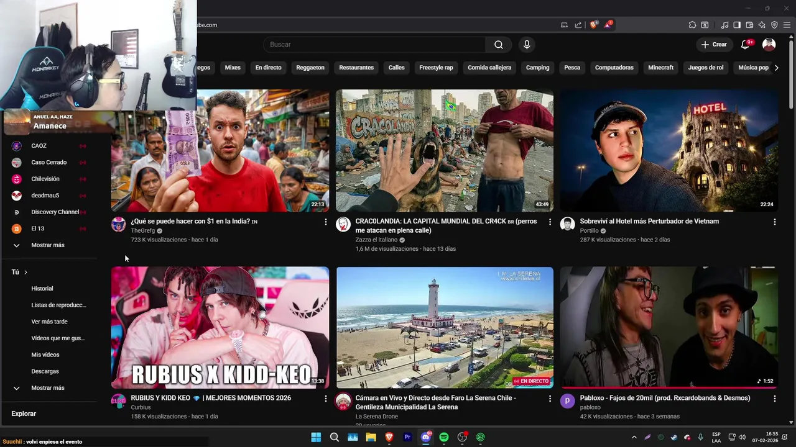This screenshot has height=447, width=796.
Task: Open Leo AI sparkle icon
Action: coord(762,25)
